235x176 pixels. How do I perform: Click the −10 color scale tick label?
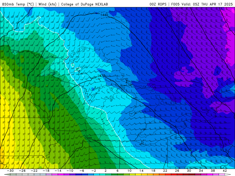pyautogui.click(x=70, y=171)
